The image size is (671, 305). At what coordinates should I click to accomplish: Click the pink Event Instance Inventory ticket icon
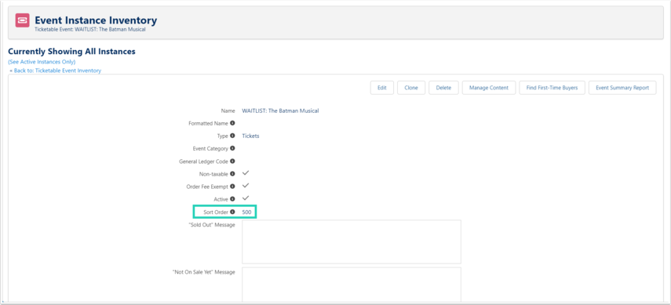point(22,20)
